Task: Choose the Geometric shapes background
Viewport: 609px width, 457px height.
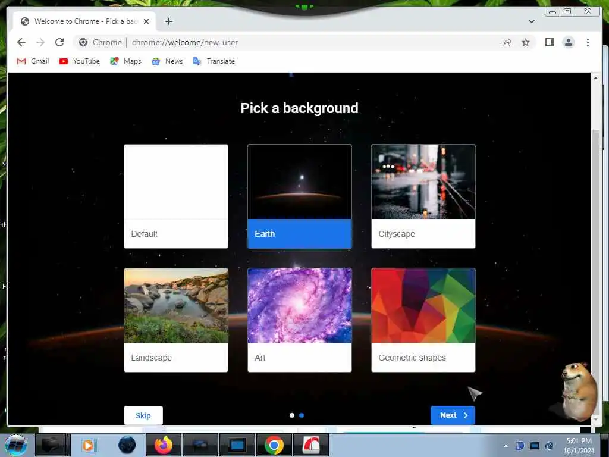Action: click(x=423, y=320)
